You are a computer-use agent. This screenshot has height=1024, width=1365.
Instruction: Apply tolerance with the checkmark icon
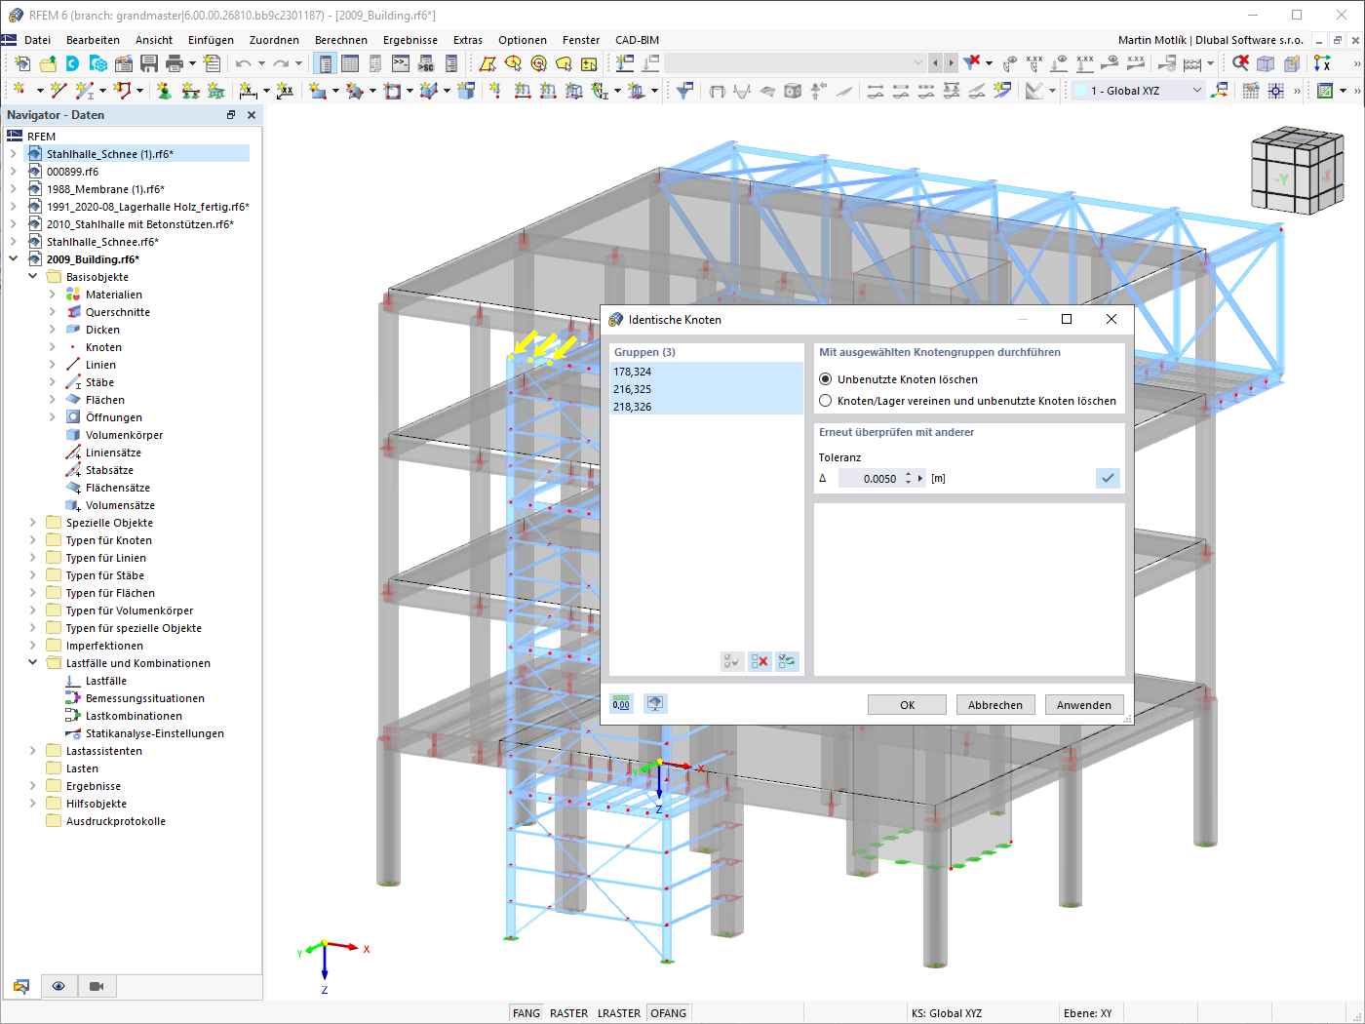click(x=1108, y=478)
